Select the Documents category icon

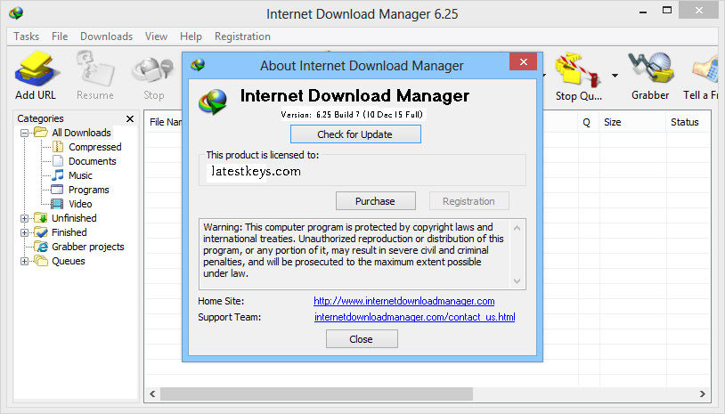pyautogui.click(x=58, y=161)
